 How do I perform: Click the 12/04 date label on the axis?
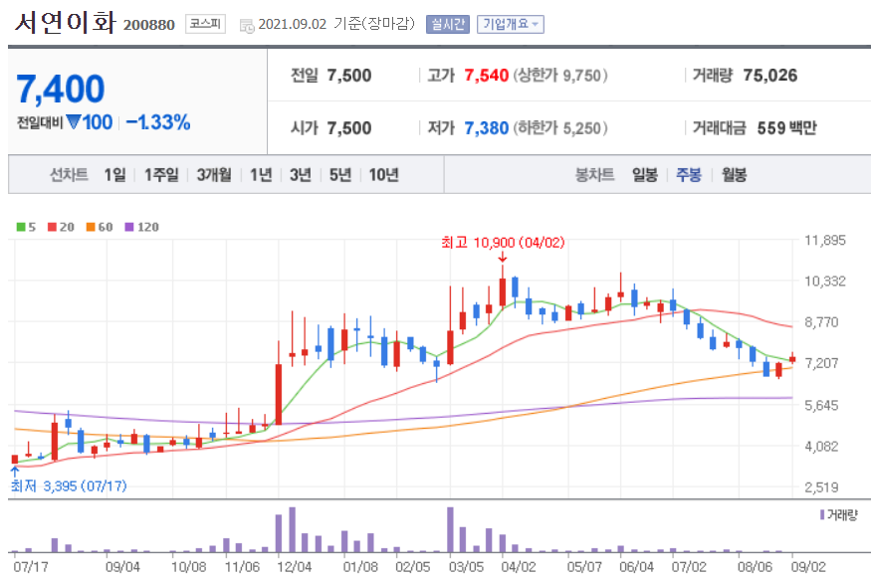(x=295, y=567)
